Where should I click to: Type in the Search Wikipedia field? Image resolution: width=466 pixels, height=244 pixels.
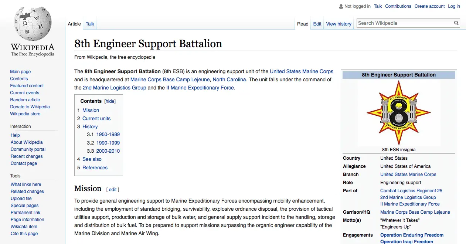405,23
